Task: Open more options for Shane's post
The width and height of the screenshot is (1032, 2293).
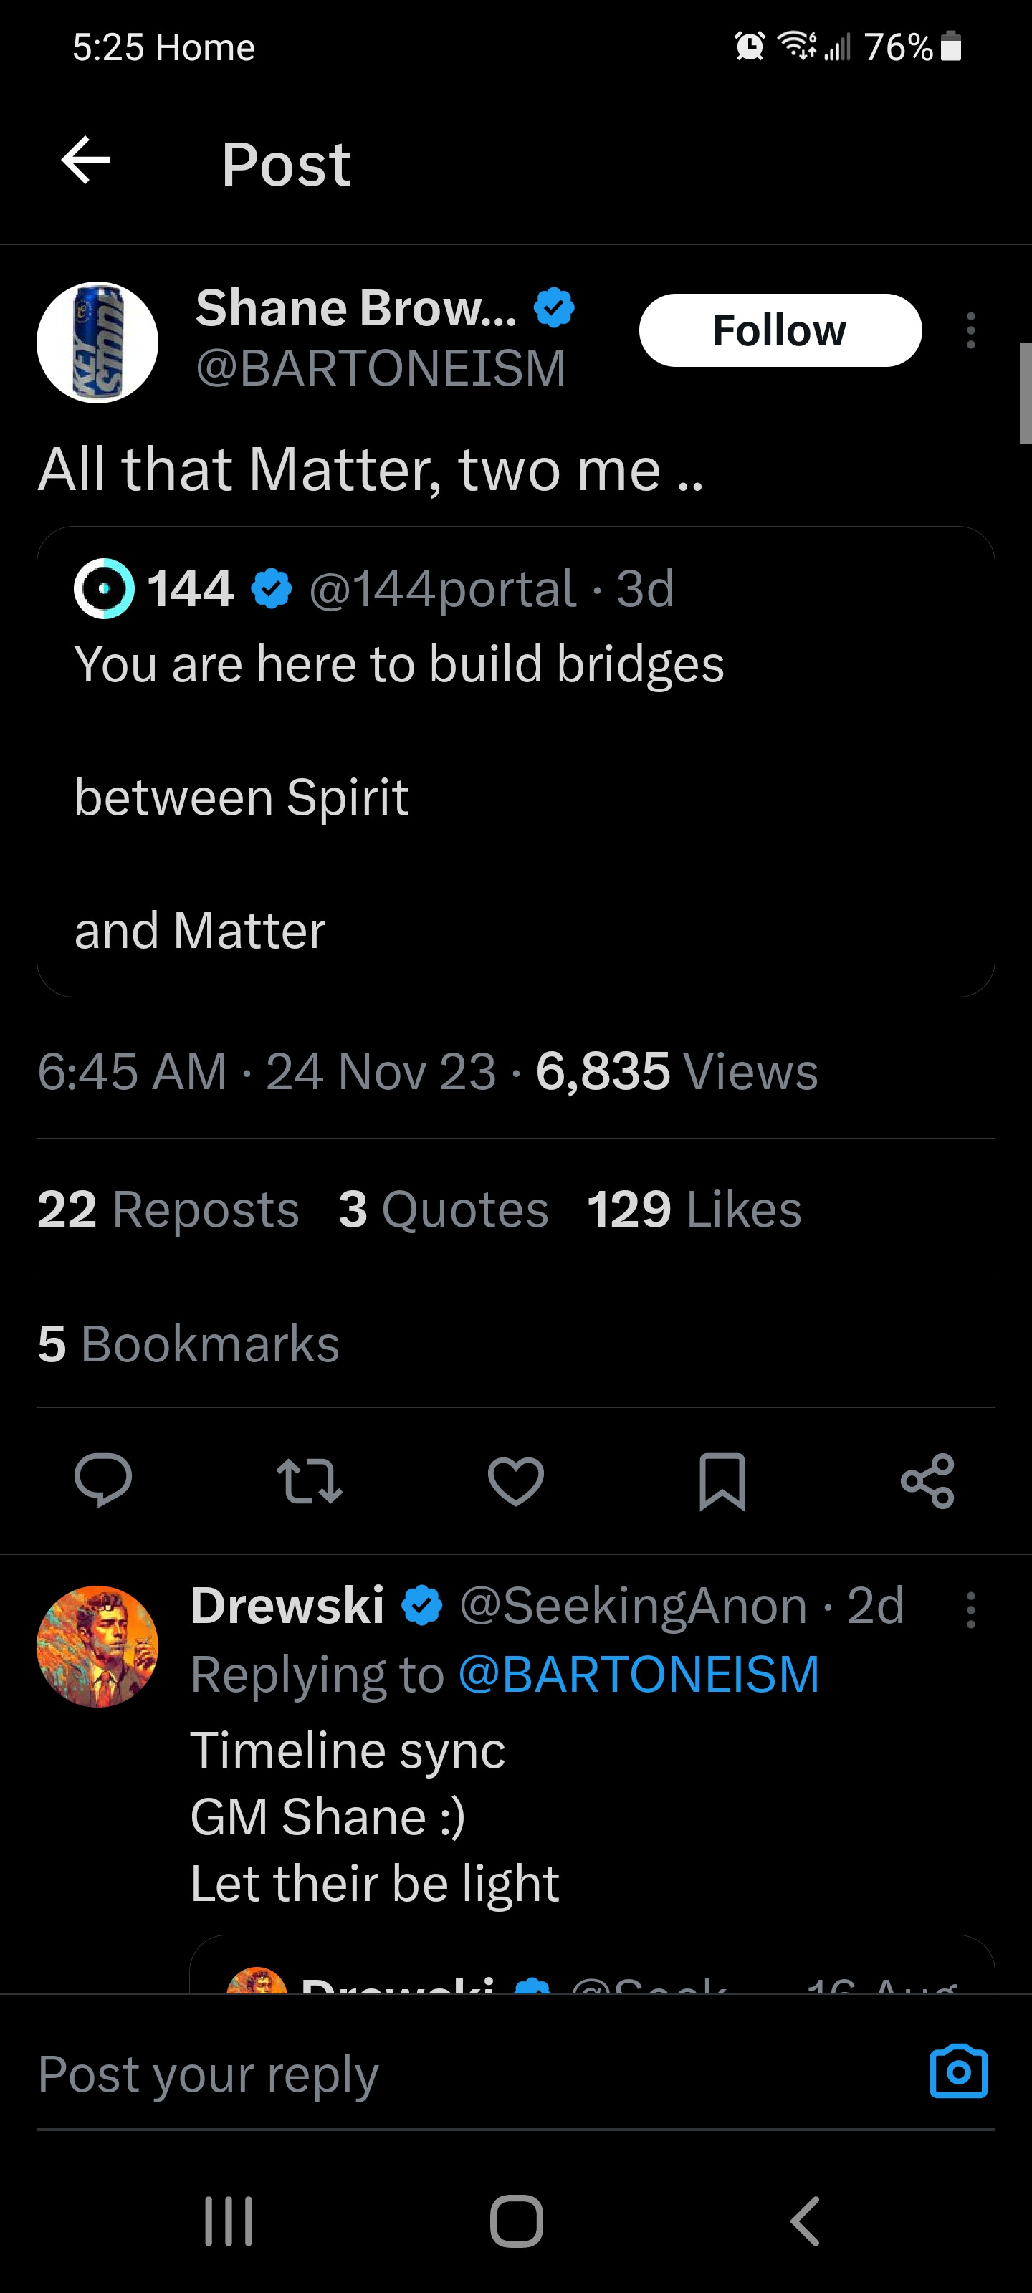Action: (970, 330)
